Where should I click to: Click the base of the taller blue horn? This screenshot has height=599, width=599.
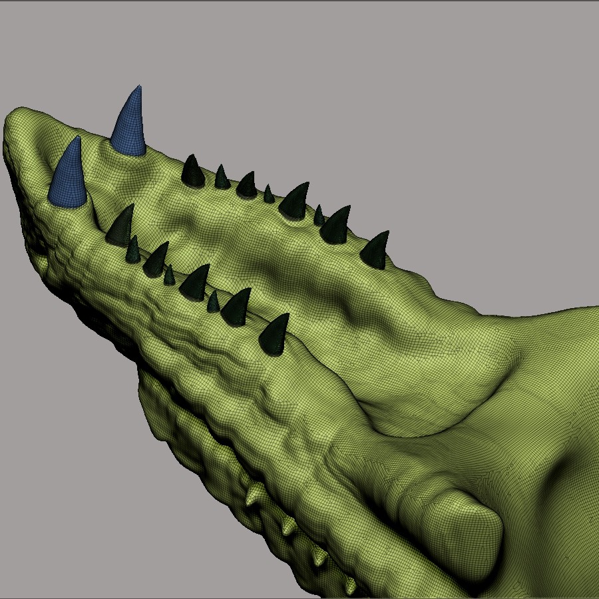[127, 149]
